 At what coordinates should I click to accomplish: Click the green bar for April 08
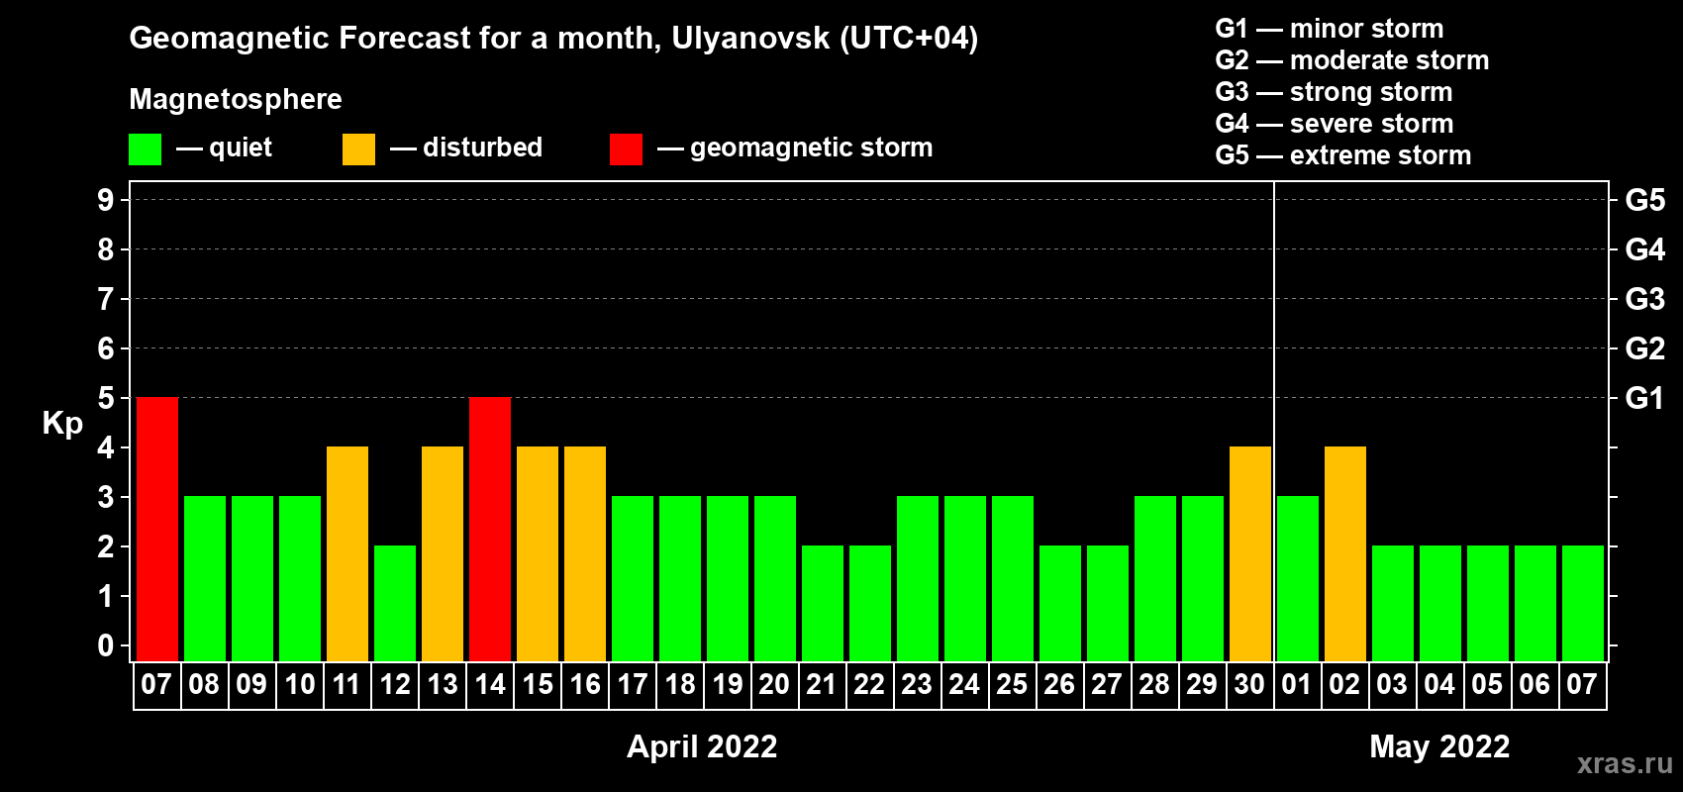click(x=205, y=579)
